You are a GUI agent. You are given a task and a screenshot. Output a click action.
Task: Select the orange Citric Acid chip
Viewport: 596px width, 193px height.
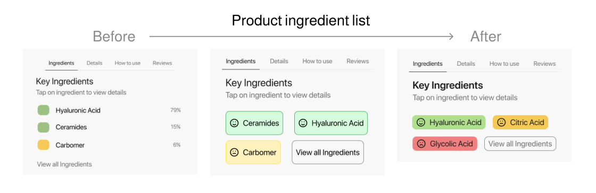[520, 122]
